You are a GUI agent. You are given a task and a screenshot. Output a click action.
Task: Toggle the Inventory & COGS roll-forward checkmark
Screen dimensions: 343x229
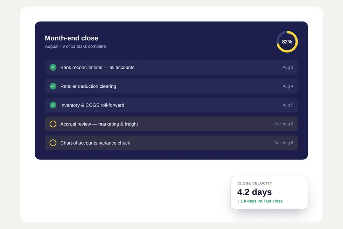coord(53,105)
